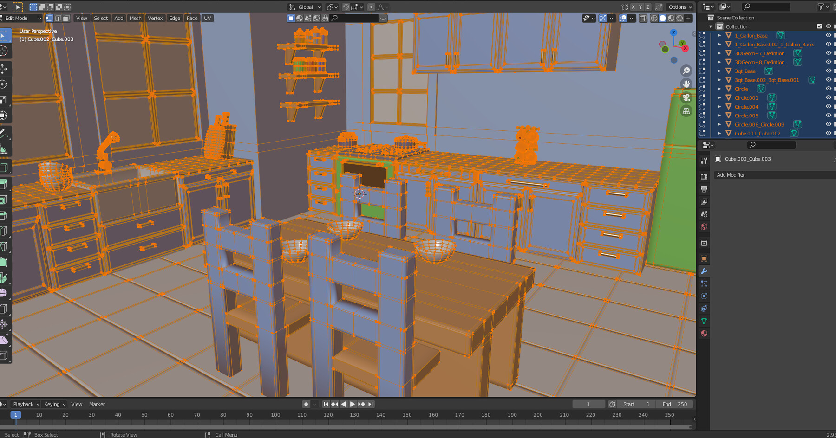Click the Snapping magnet icon

click(346, 7)
